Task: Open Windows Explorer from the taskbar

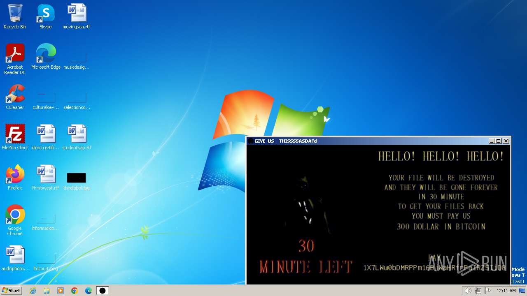Action: (47, 291)
